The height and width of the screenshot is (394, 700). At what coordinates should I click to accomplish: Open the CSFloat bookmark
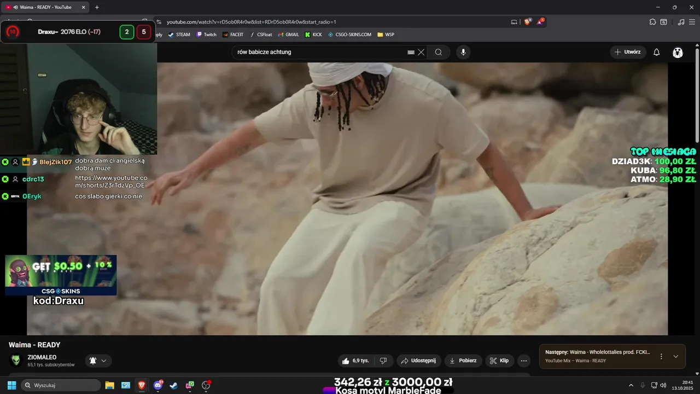pos(261,34)
